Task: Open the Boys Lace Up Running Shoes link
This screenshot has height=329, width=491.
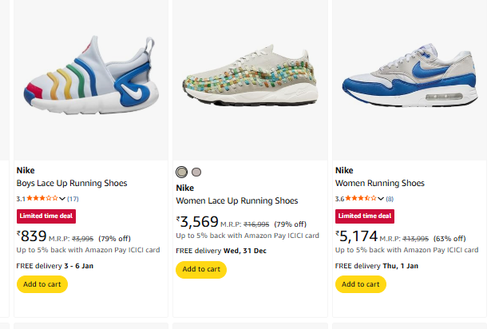Action: tap(72, 184)
